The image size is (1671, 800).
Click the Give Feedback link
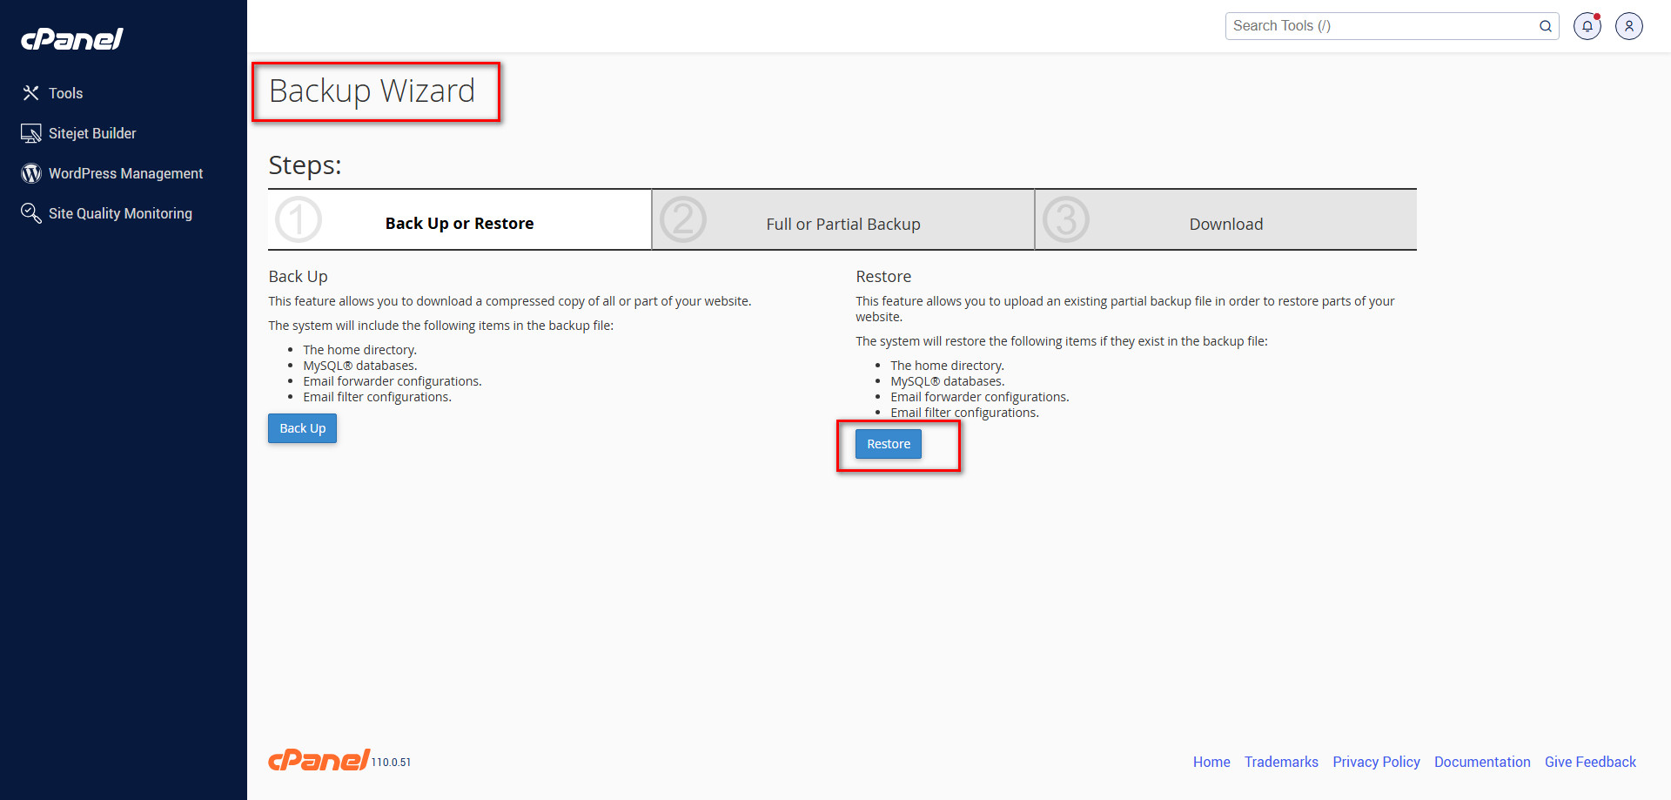click(1589, 762)
